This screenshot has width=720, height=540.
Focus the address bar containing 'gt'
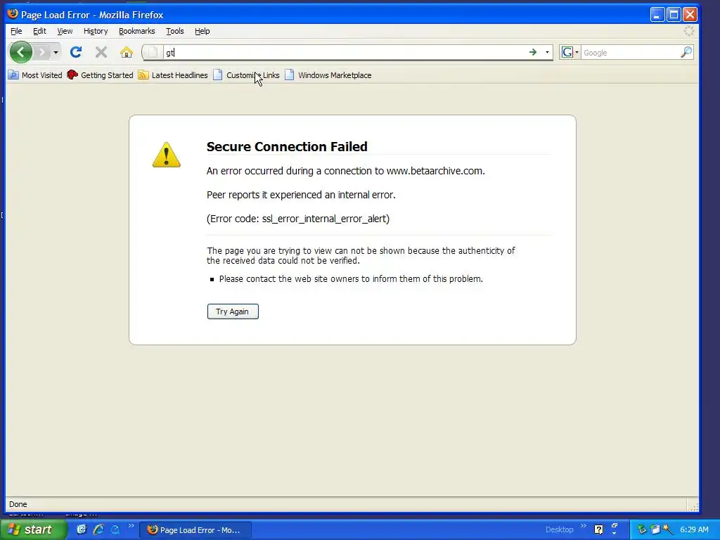[345, 52]
